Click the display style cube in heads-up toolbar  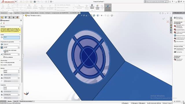[x=98, y=15]
